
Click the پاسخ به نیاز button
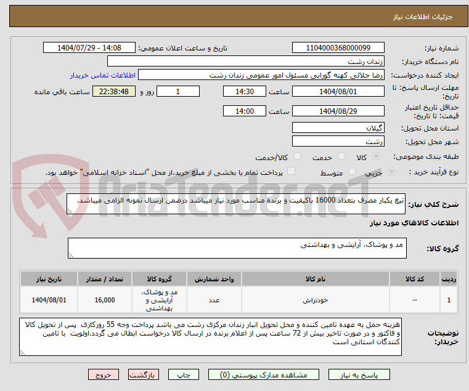(359, 374)
